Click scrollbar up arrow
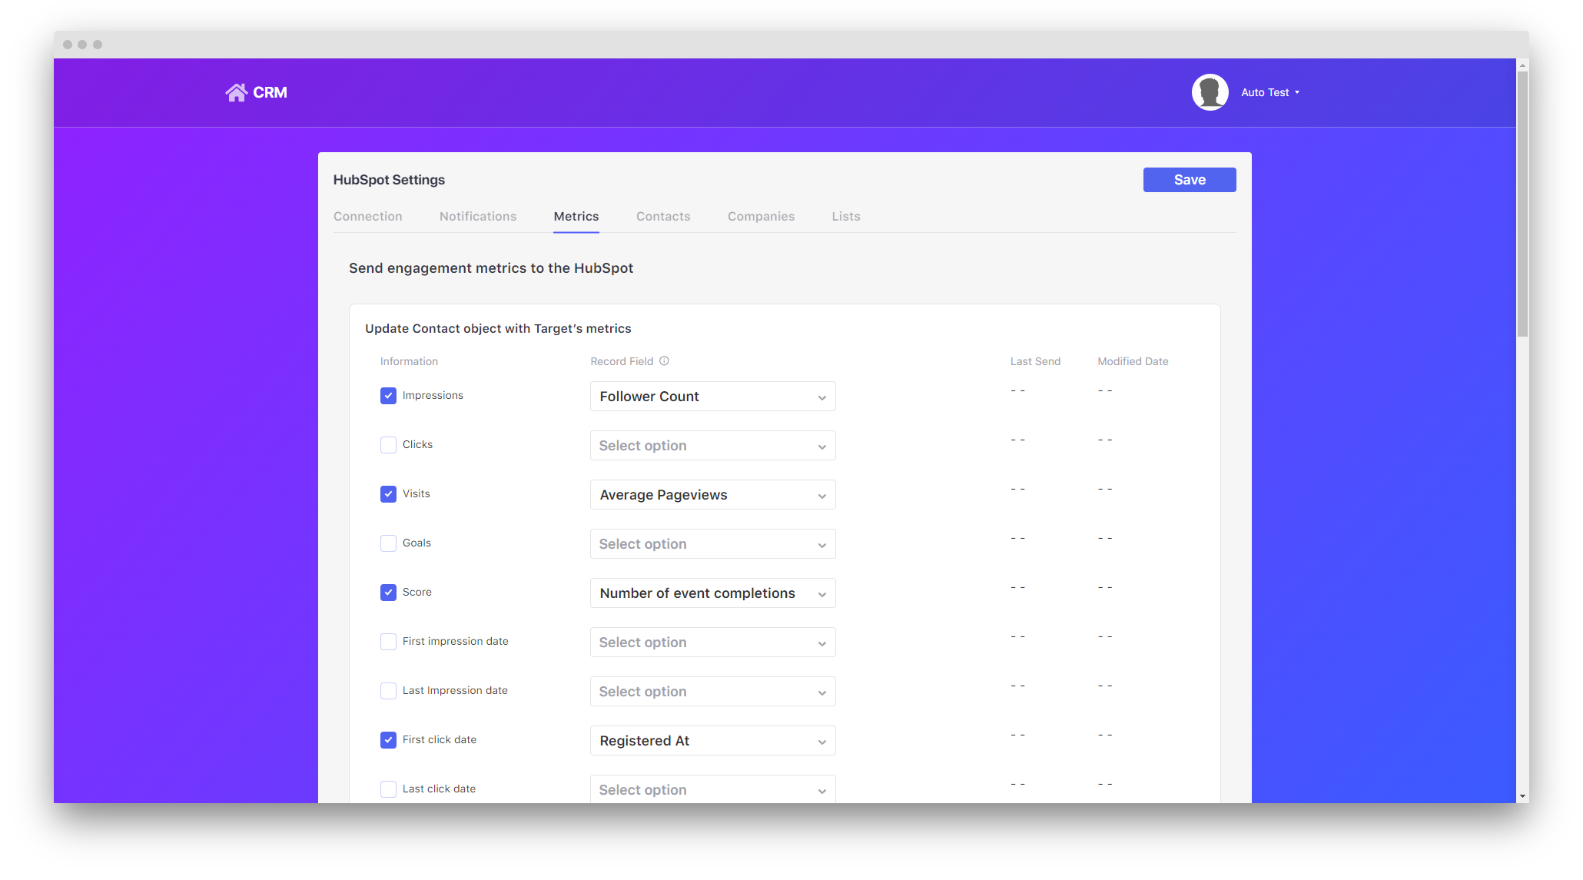Viewport: 1583px width, 880px height. point(1522,66)
